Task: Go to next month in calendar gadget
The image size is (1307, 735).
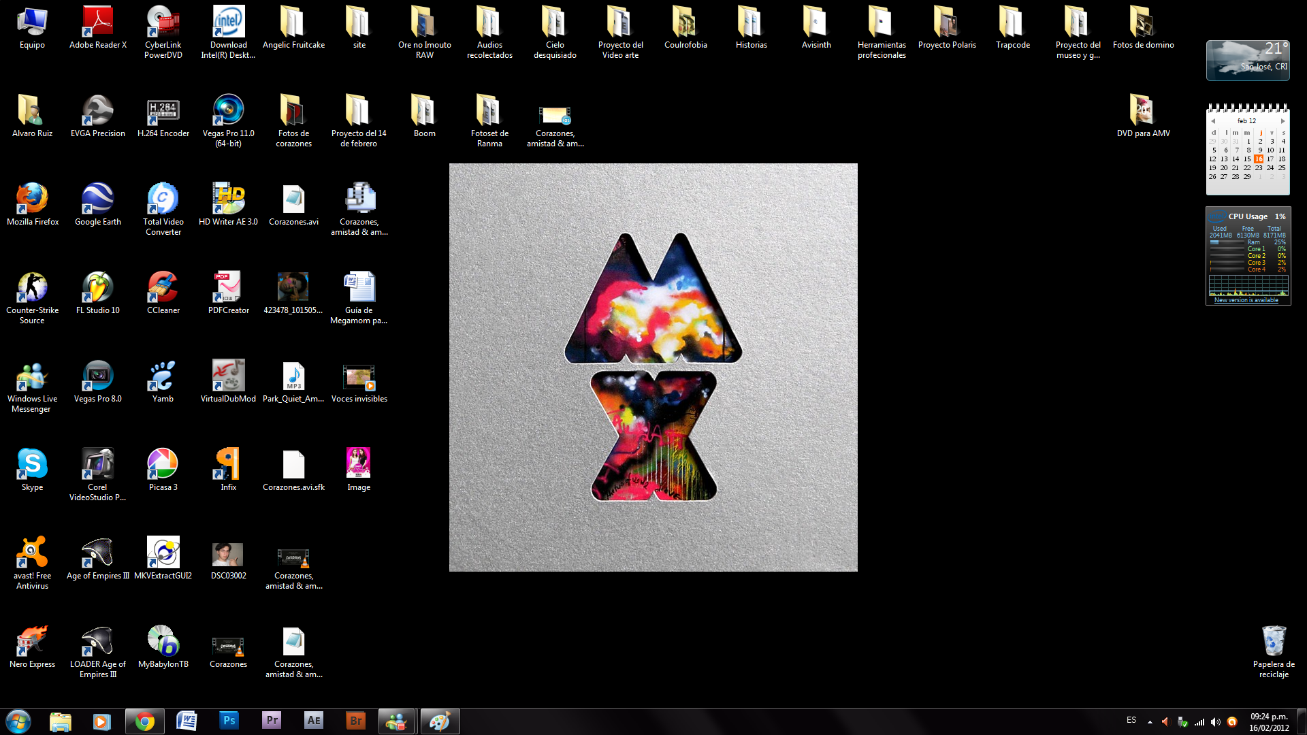Action: pyautogui.click(x=1283, y=121)
